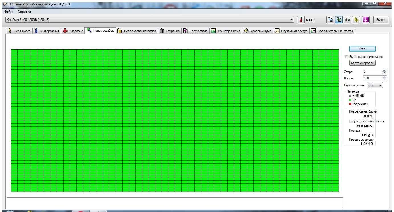Click the purple down-arrow minimize-to-tray icon
Image resolution: width=394 pixels, height=212 pixels.
coord(366,20)
